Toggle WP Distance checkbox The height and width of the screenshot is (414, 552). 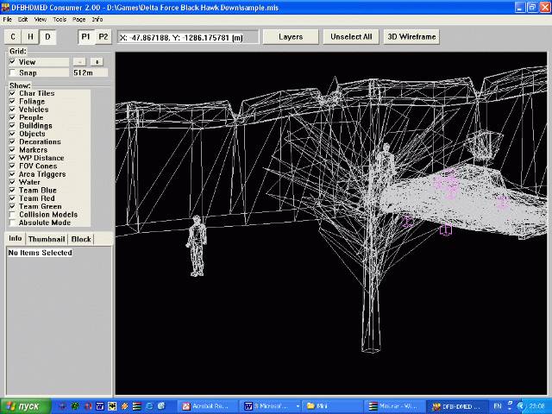click(12, 158)
